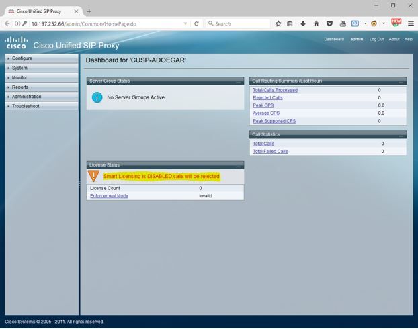Open Total Calls Processed link
Image resolution: width=418 pixels, height=329 pixels.
[275, 90]
